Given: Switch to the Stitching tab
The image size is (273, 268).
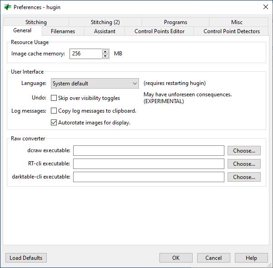Looking at the screenshot, I should pos(36,22).
